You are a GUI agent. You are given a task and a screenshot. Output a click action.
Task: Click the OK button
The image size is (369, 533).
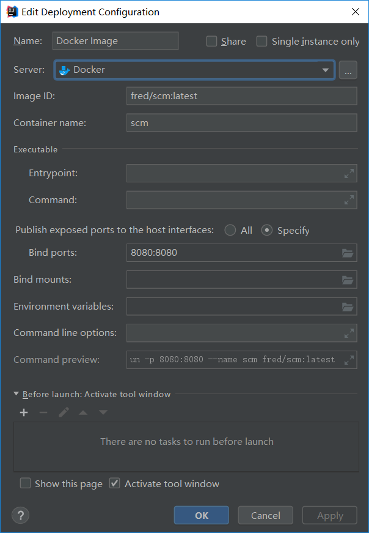point(202,515)
